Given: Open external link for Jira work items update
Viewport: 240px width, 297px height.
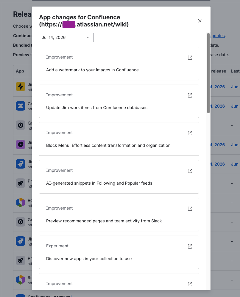Looking at the screenshot, I should pyautogui.click(x=190, y=95).
